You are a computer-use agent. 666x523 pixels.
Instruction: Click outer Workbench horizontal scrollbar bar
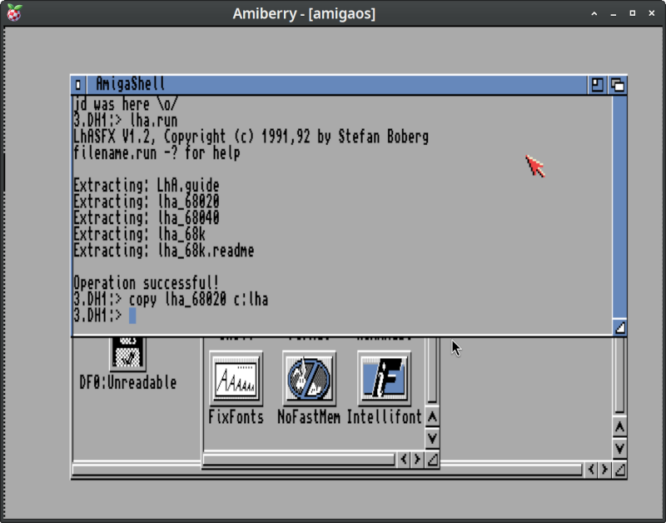click(327, 470)
